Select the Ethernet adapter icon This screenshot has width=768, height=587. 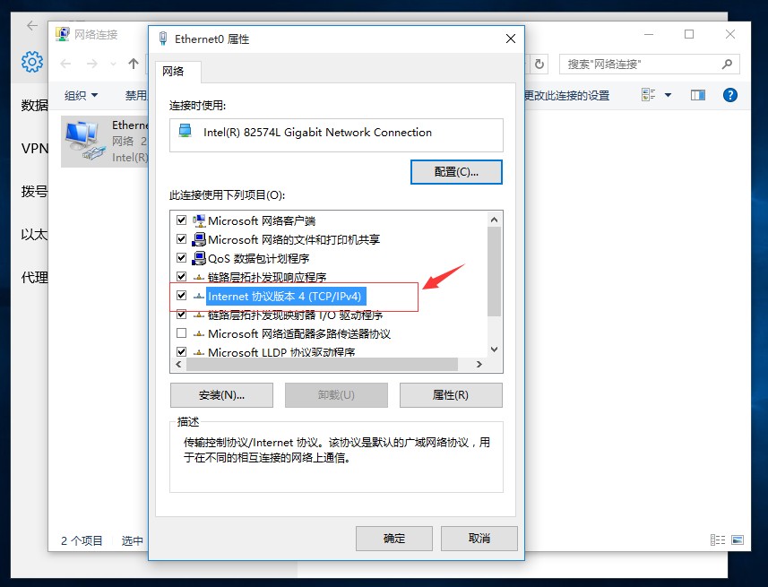(x=85, y=142)
